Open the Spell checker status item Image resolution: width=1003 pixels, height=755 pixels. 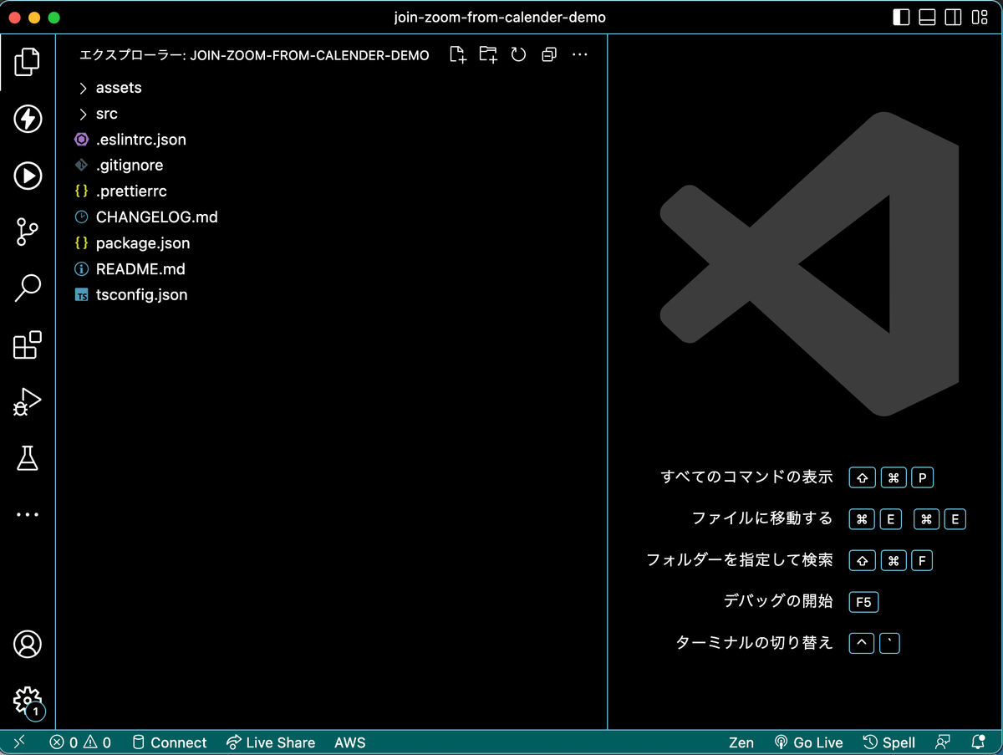[x=889, y=742]
